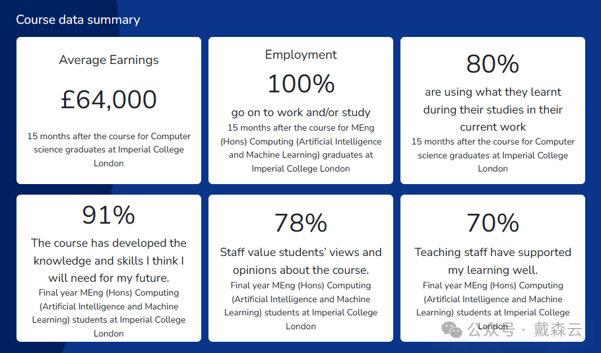Viewport: 601px width, 353px height.
Task: Click the 公众号 戴森云 watermark text
Action: (x=525, y=330)
